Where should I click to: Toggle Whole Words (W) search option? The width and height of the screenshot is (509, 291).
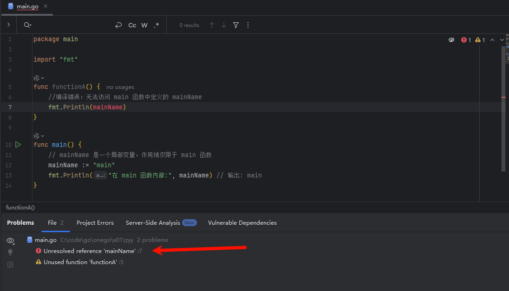144,25
